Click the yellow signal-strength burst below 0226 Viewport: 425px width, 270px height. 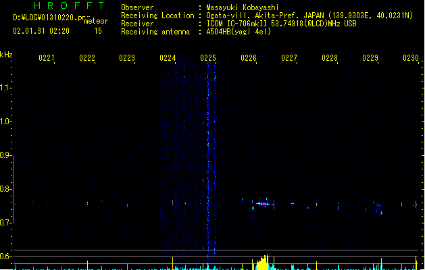click(262, 262)
